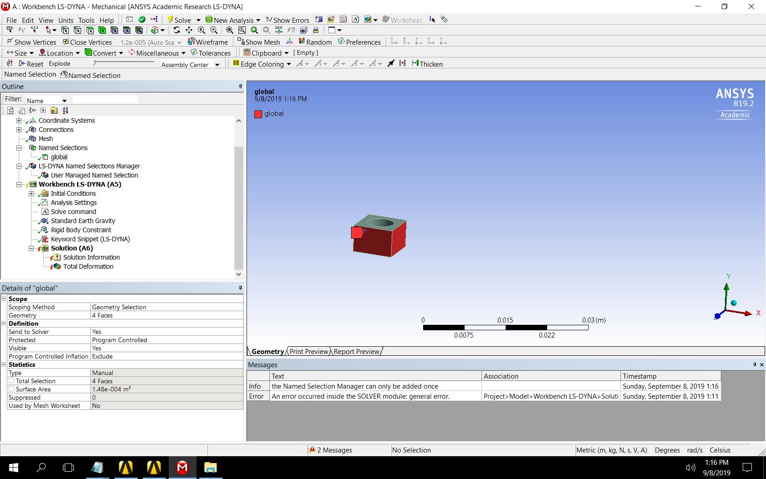Click the Rotate view tool
Screen dimensions: 766x479
pos(176,30)
